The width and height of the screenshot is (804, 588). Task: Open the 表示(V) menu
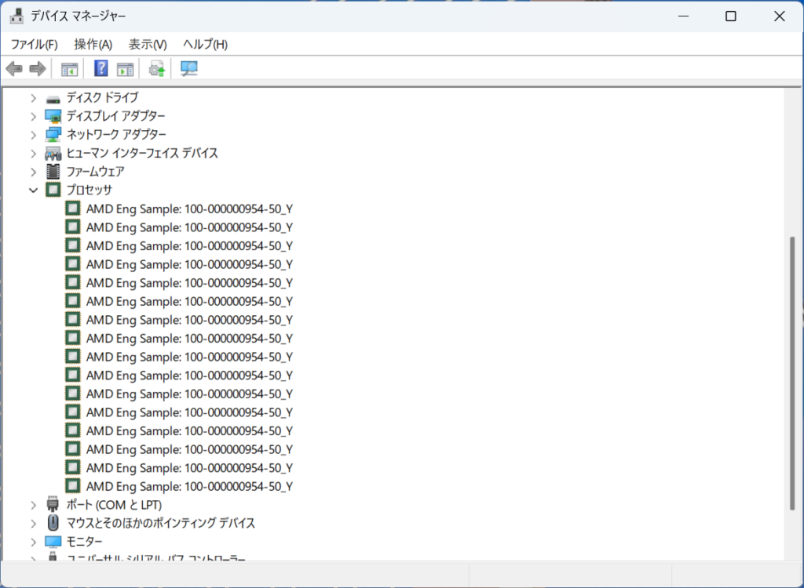click(148, 45)
